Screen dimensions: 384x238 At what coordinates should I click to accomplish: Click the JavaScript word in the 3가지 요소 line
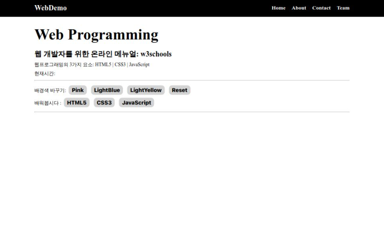tap(139, 64)
